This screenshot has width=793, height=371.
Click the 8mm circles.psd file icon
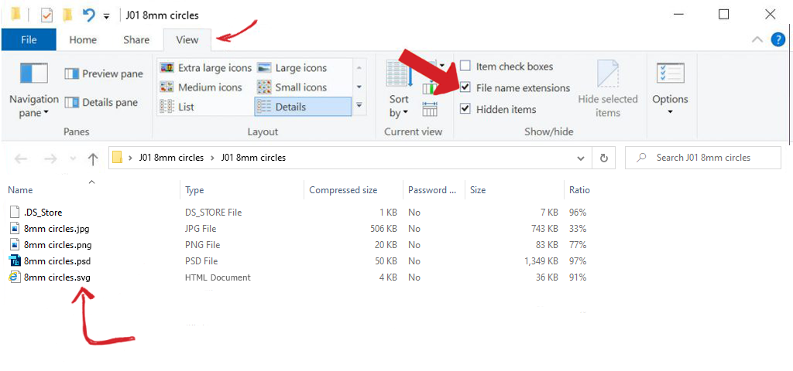(x=15, y=261)
